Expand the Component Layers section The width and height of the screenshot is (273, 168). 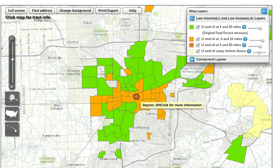(192, 59)
